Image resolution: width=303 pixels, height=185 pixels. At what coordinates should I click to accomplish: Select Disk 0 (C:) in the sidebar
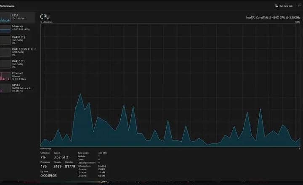click(x=18, y=40)
